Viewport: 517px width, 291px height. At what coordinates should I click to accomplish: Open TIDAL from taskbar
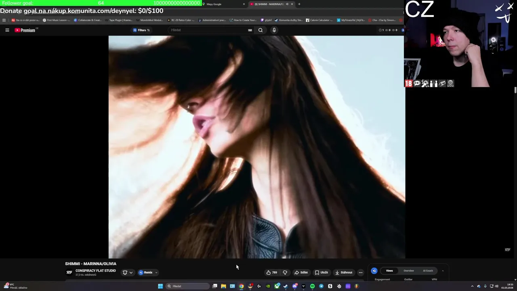coord(303,286)
